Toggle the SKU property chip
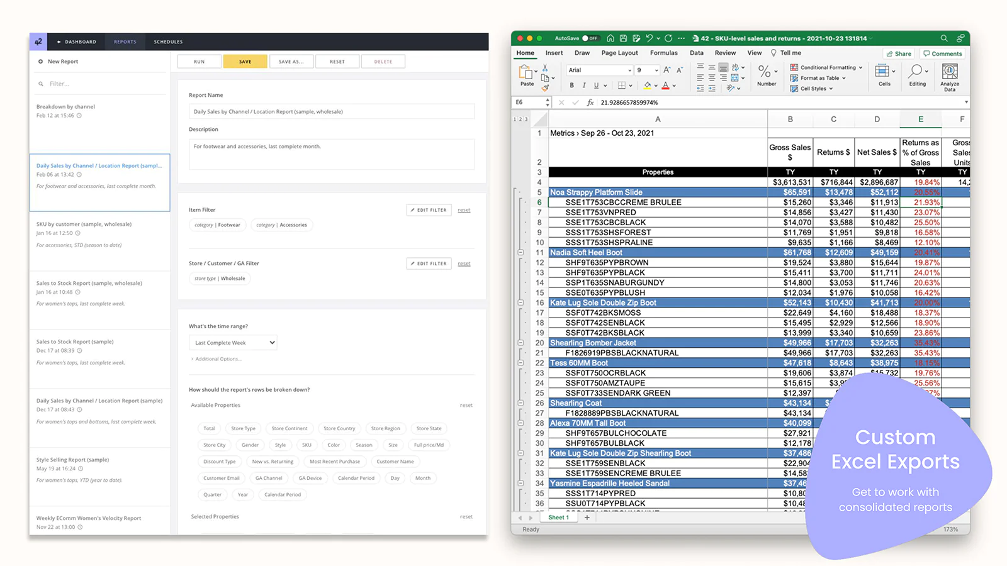The width and height of the screenshot is (1007, 566). 307,445
